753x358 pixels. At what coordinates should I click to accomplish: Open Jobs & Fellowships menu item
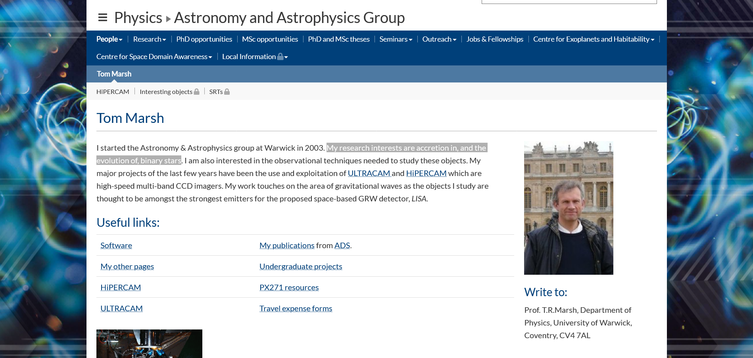pyautogui.click(x=494, y=39)
